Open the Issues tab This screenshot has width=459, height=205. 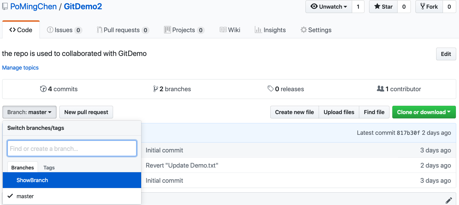point(64,30)
